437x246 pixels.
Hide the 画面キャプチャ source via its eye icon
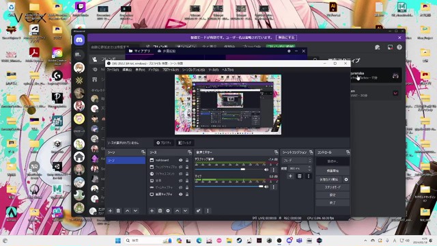point(180,194)
